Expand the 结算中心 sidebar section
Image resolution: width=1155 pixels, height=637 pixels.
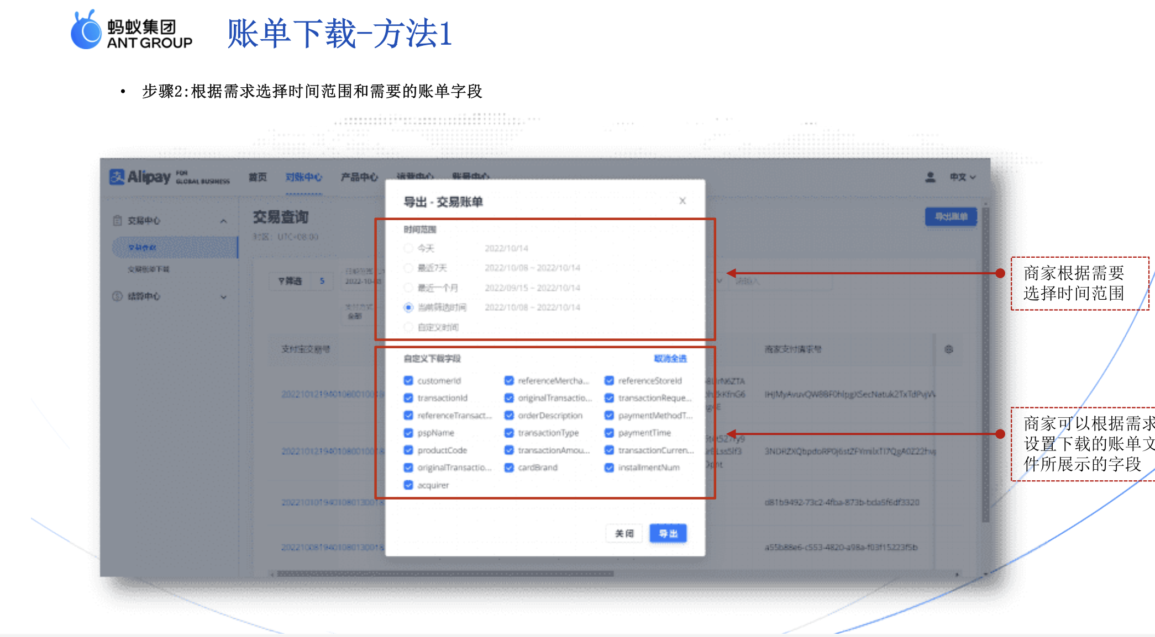223,296
